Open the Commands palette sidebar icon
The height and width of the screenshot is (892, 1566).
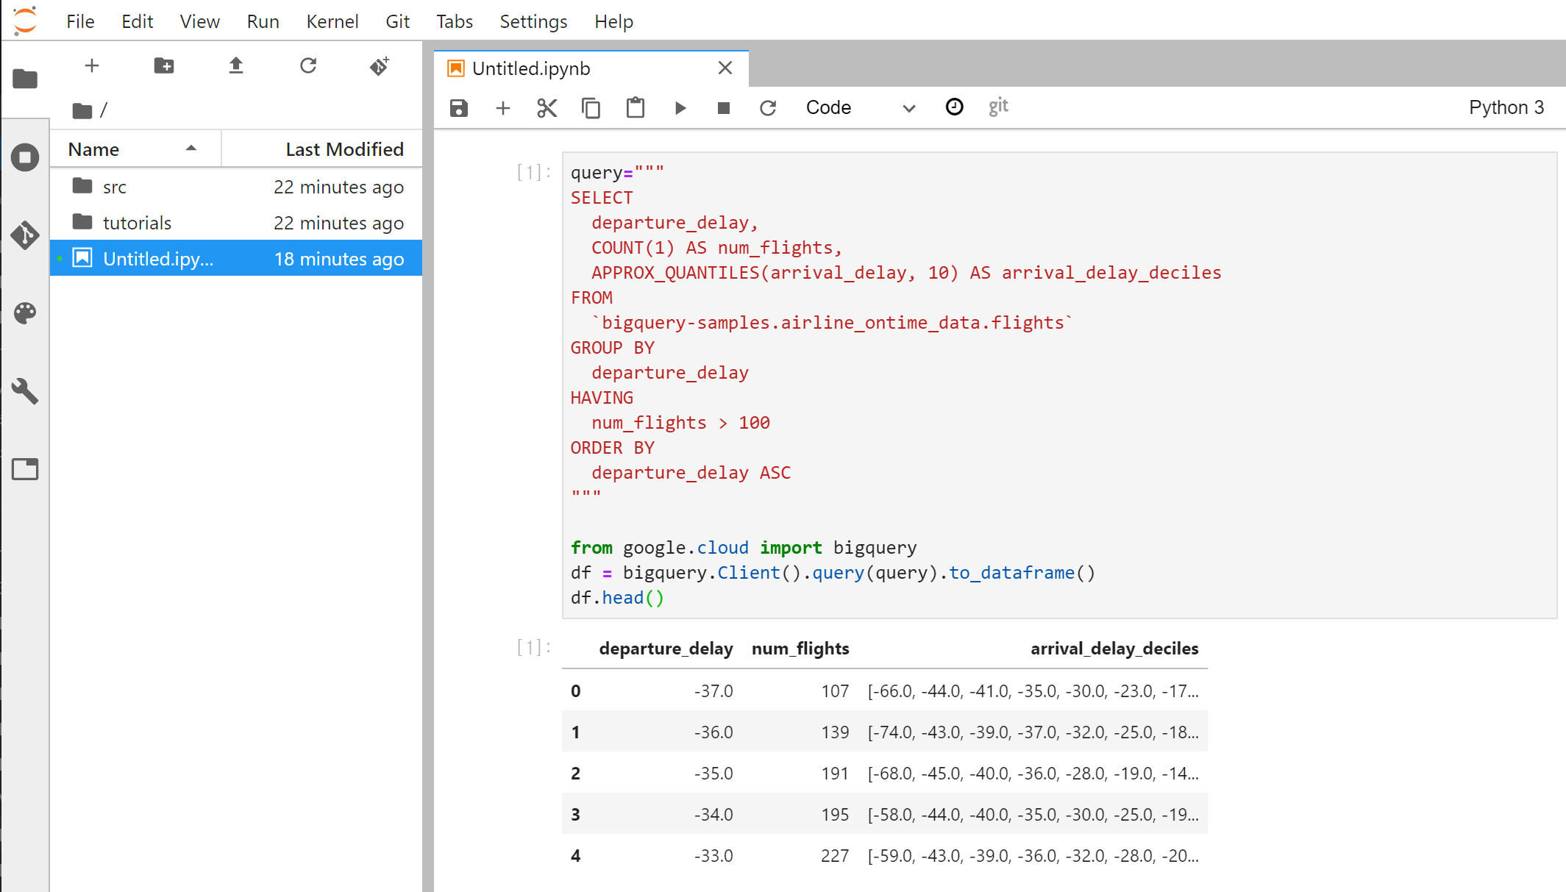pos(25,313)
